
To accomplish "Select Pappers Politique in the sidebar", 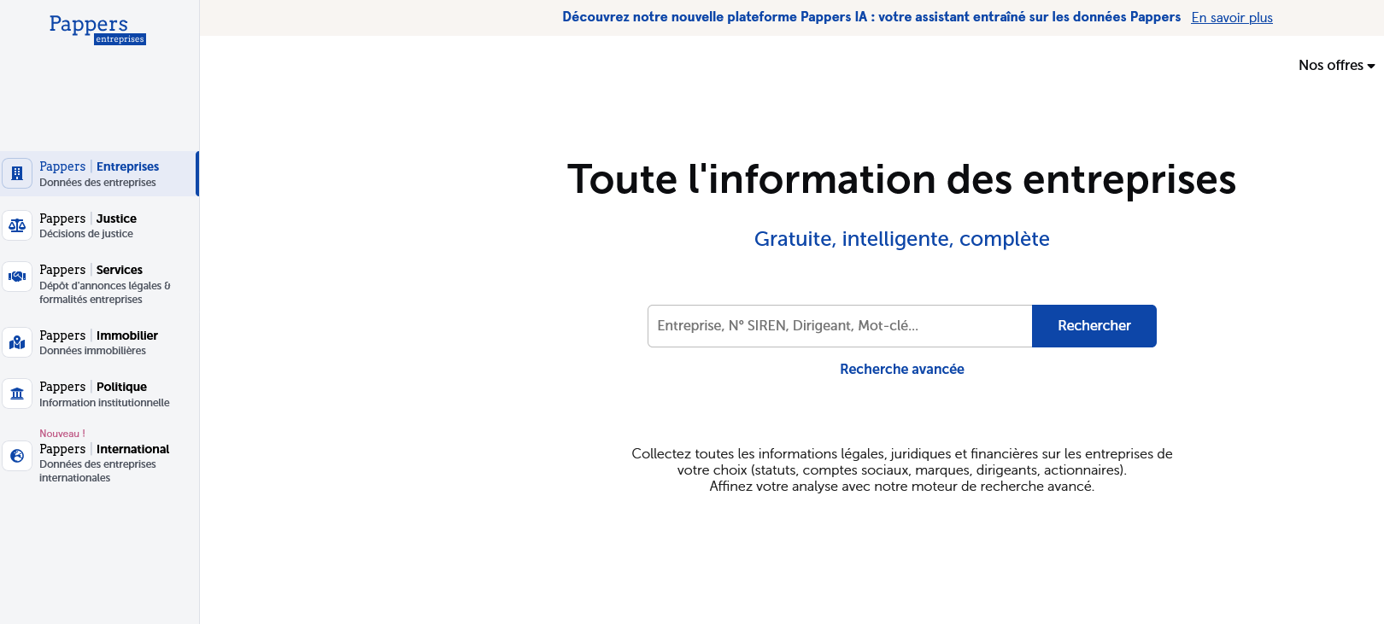I will pos(99,394).
